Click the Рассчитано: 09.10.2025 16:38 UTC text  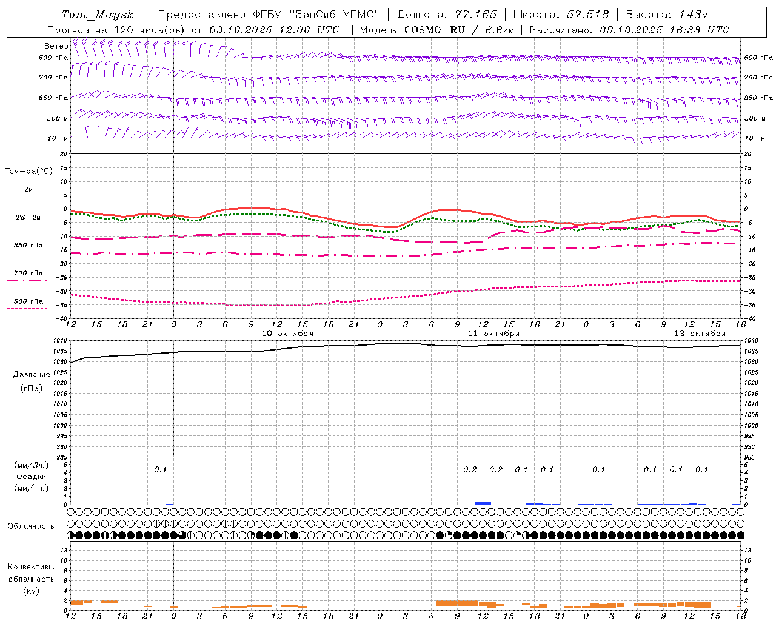(x=629, y=30)
